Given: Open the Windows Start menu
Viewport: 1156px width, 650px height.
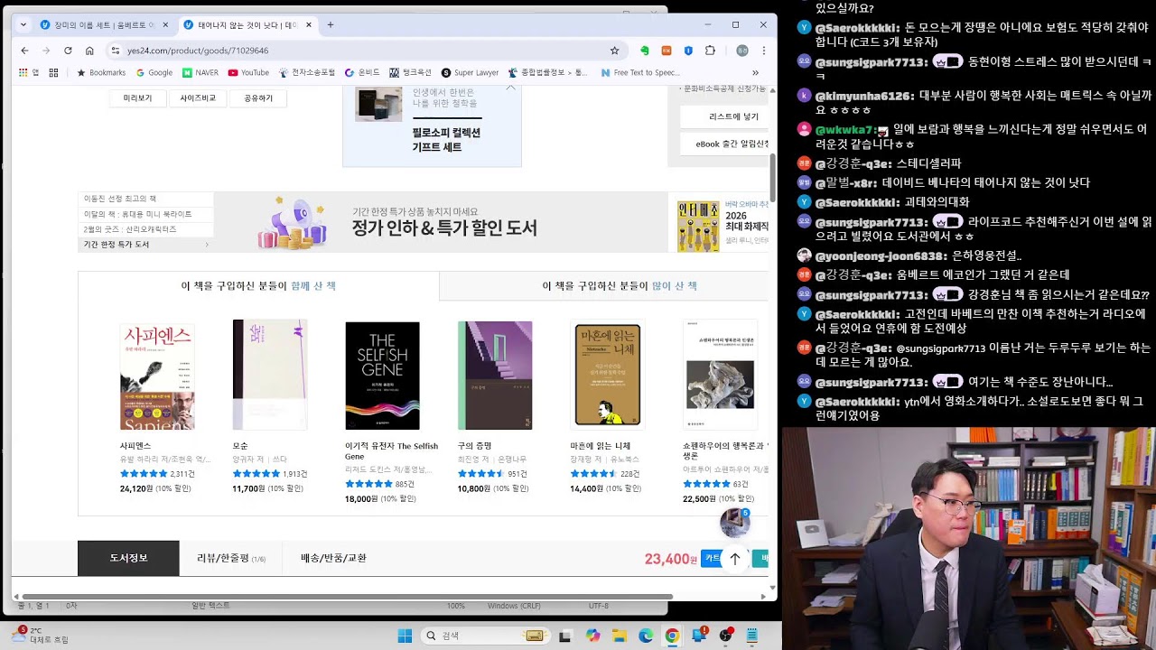Looking at the screenshot, I should (x=404, y=636).
